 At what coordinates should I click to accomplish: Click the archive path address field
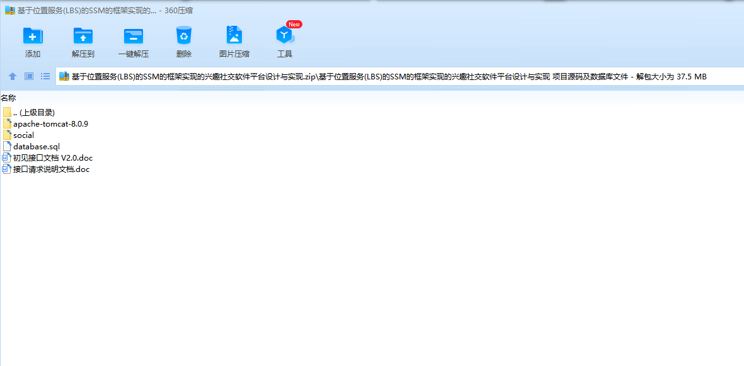(399, 76)
